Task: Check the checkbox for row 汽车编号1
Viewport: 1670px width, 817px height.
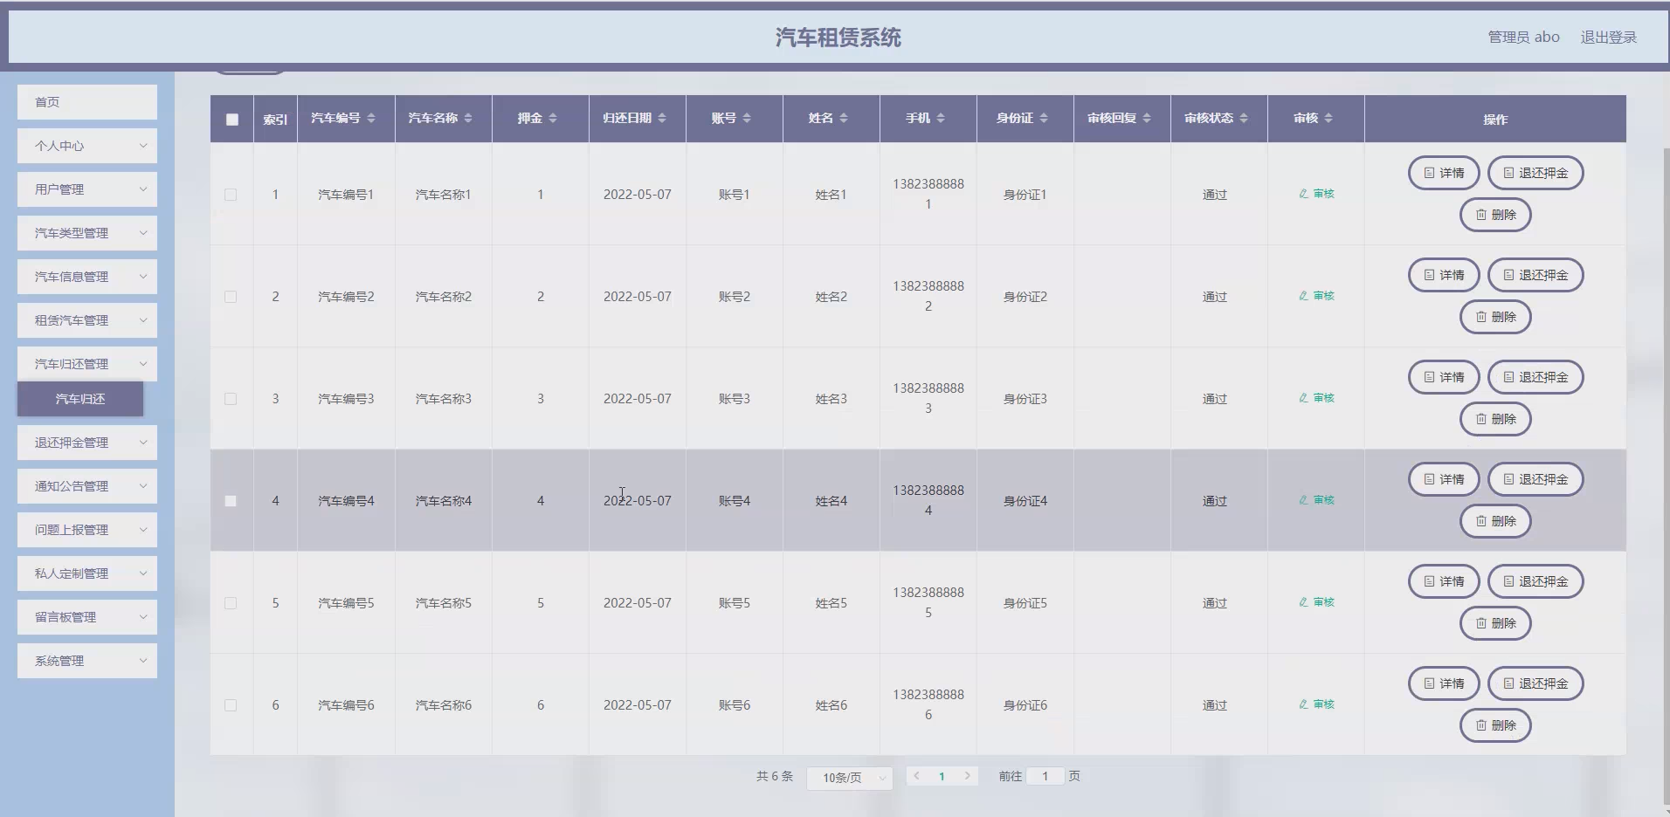Action: point(231,195)
